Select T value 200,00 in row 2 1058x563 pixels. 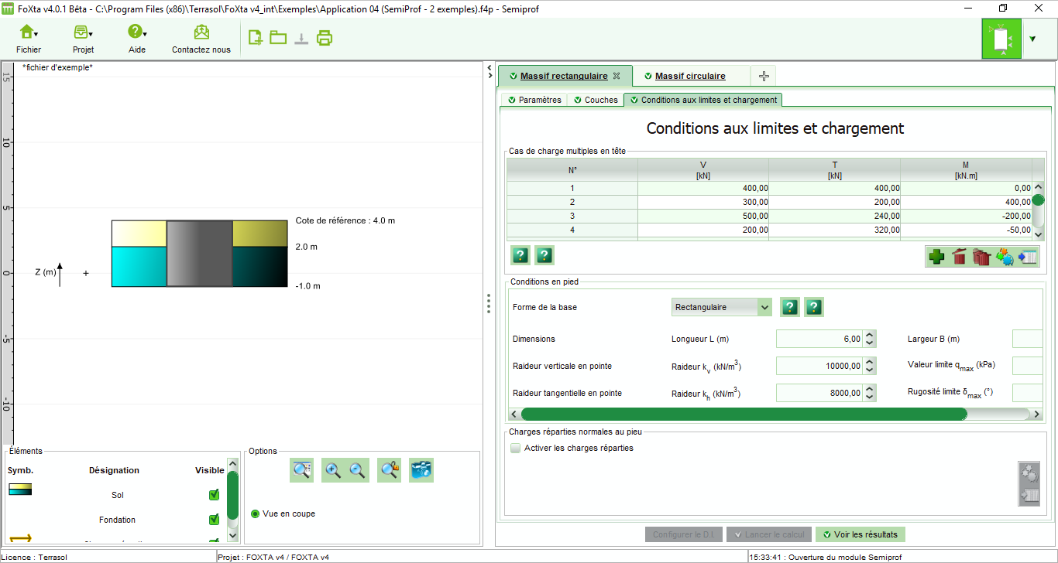coord(834,202)
